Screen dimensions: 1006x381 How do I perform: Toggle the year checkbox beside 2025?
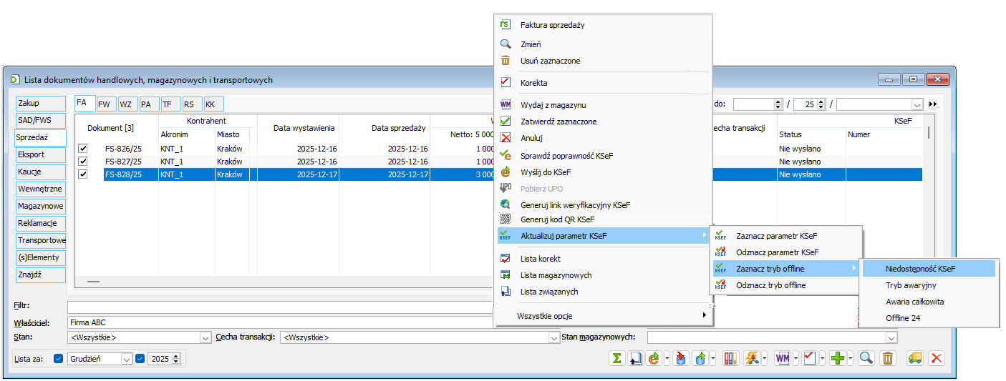pos(140,359)
